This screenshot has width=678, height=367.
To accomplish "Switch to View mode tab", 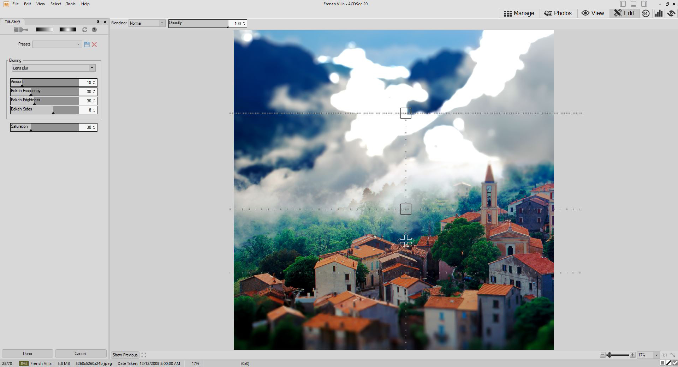I will coord(593,13).
